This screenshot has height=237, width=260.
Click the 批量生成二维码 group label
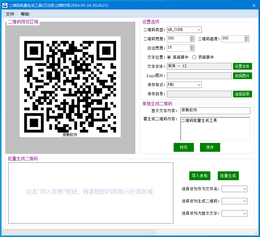(x=23, y=159)
